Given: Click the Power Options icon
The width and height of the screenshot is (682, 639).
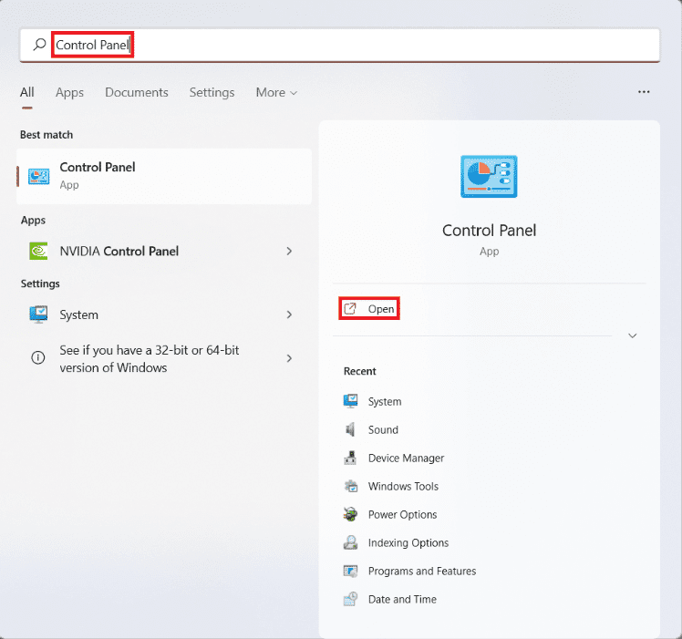Looking at the screenshot, I should 350,514.
